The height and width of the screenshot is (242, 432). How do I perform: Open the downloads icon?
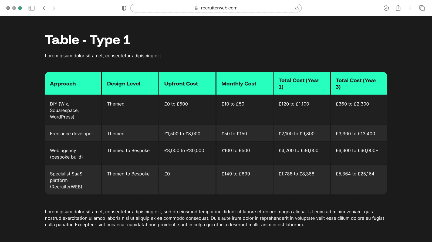386,8
